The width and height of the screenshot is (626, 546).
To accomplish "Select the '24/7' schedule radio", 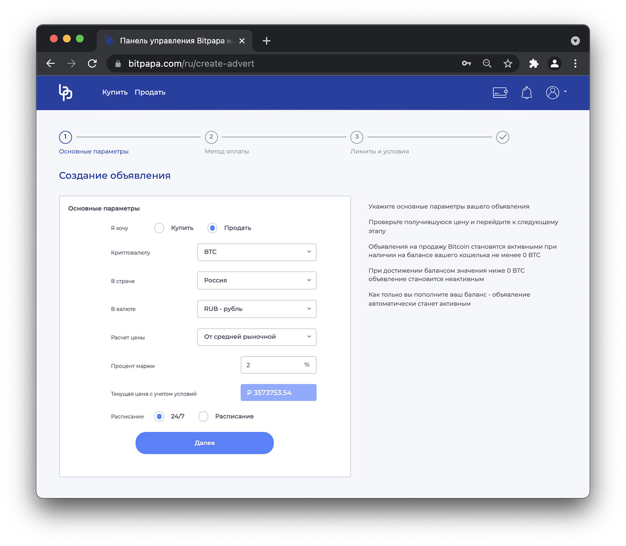I will tap(159, 416).
